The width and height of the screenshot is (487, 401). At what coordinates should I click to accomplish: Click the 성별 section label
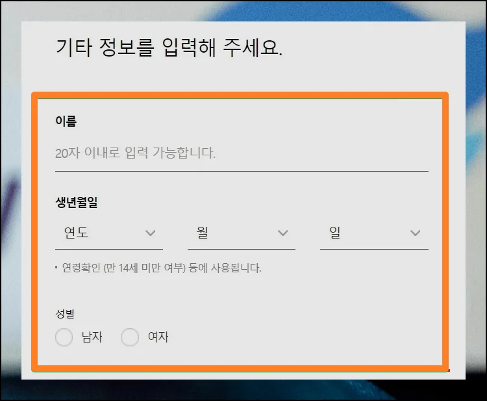coord(65,314)
